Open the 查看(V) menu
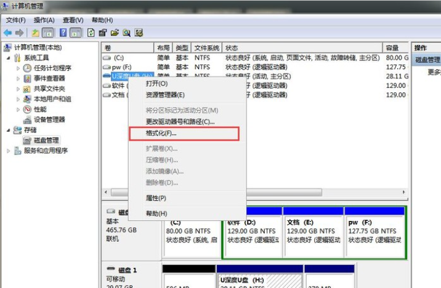The image size is (441, 288). coord(73,20)
